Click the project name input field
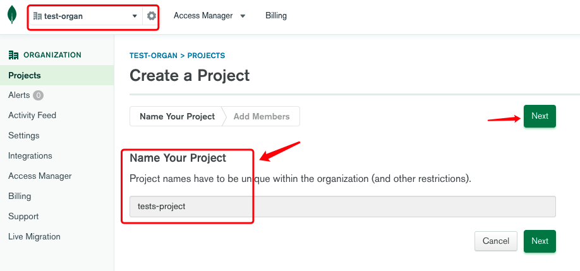The width and height of the screenshot is (580, 271). coord(342,207)
